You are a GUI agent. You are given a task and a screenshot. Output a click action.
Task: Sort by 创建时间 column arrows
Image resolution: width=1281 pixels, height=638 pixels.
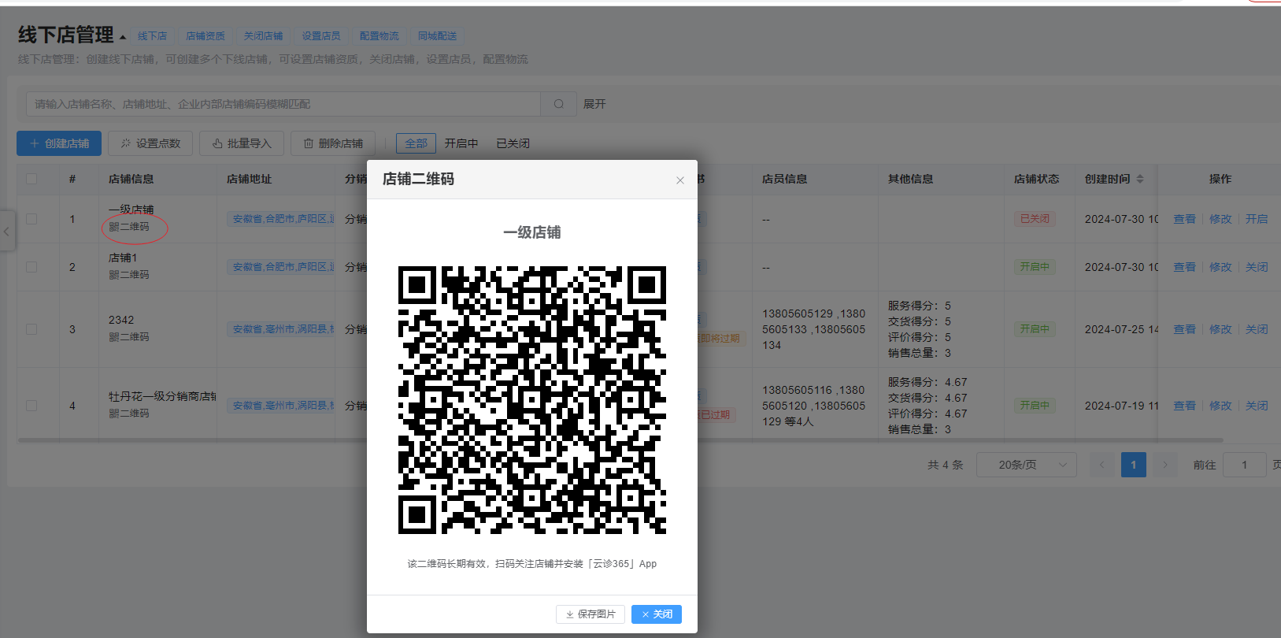pyautogui.click(x=1140, y=179)
